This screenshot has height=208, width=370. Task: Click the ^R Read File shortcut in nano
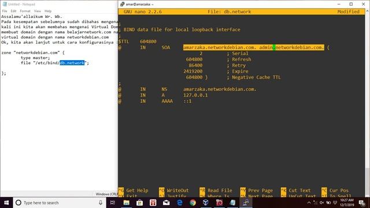216,190
